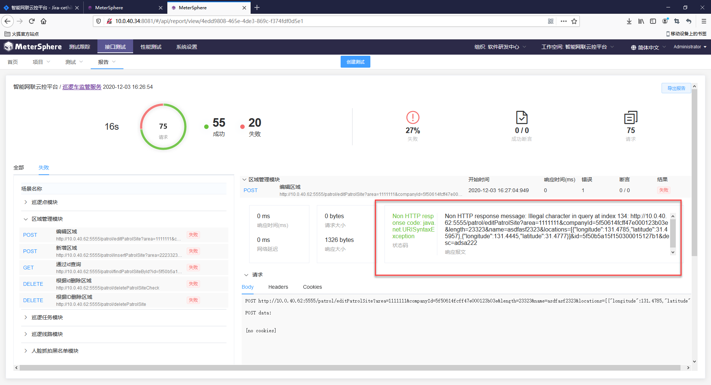Click the insecure connection lock icon
711x385 pixels.
[x=109, y=21]
